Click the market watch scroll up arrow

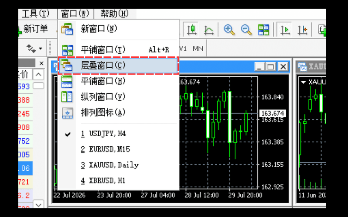38,75
